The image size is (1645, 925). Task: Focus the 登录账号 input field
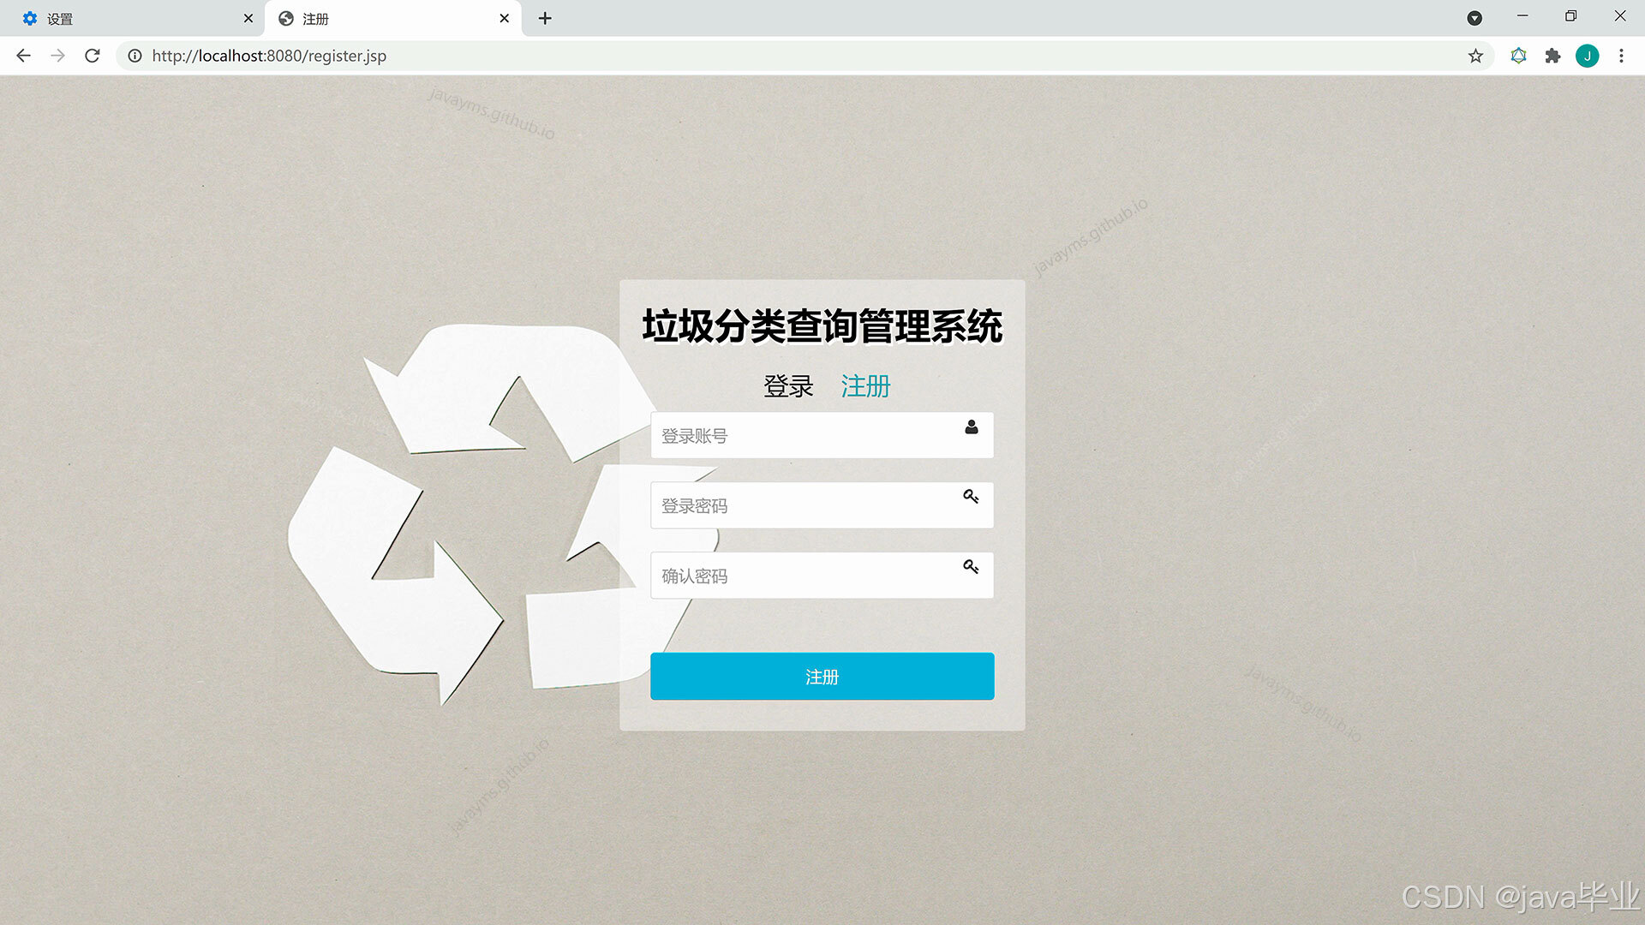tap(822, 435)
